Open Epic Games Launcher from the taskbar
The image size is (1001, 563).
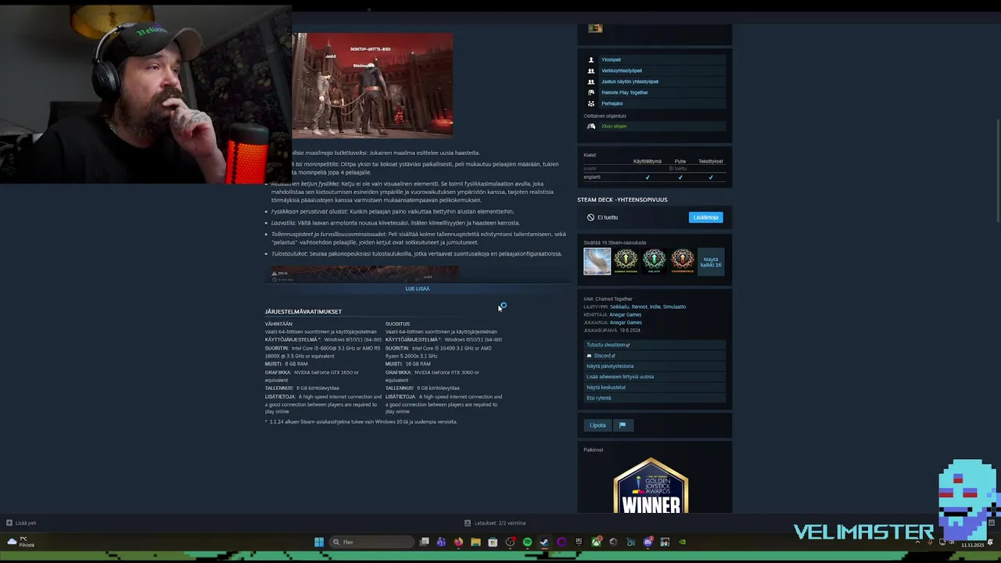click(579, 542)
